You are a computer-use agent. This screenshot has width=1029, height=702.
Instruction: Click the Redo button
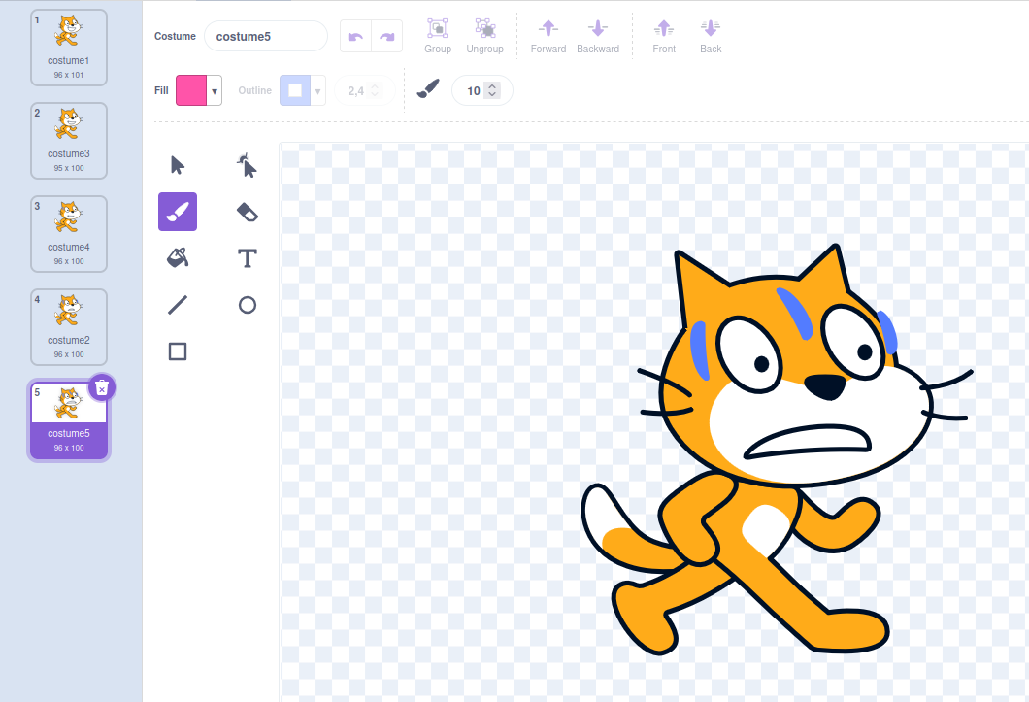386,36
